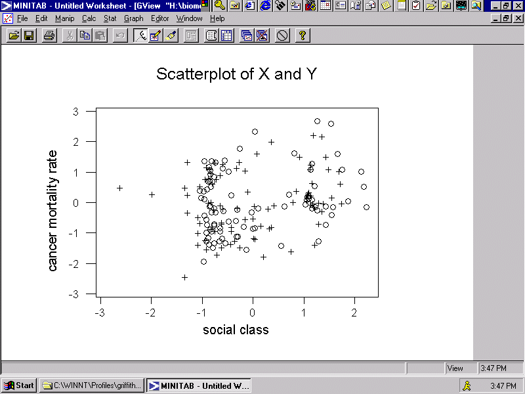Open help with yellow question mark
This screenshot has height=394, width=525.
[303, 35]
